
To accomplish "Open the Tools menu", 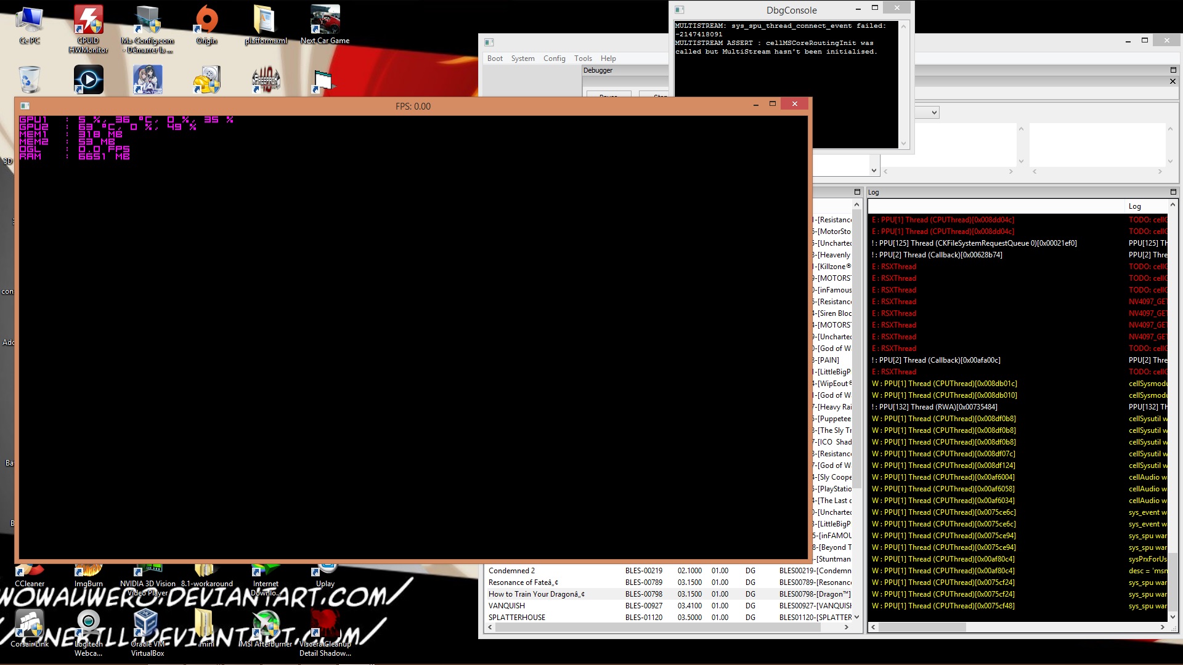I will point(583,58).
